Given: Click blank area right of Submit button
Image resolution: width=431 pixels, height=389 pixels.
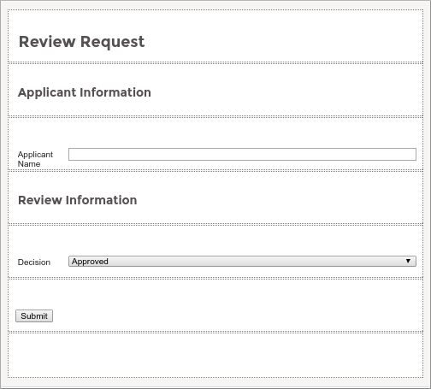Looking at the screenshot, I should [x=237, y=315].
